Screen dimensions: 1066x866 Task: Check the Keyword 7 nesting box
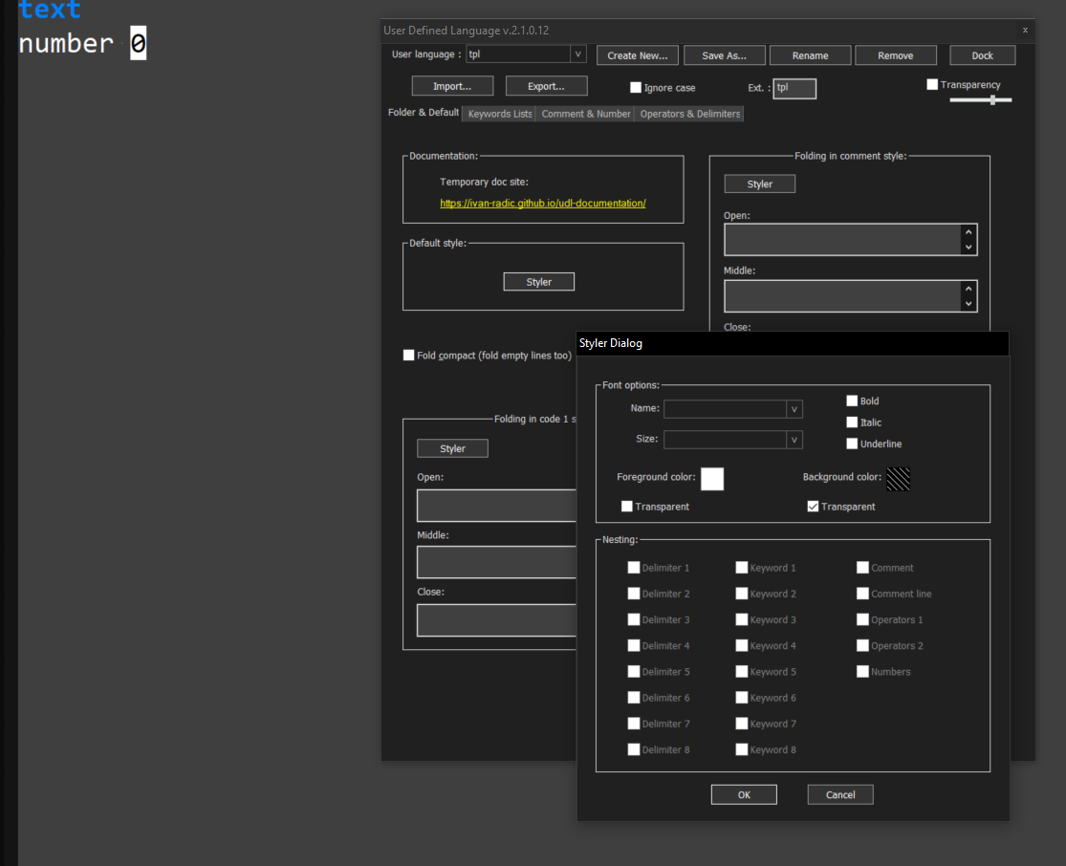742,724
